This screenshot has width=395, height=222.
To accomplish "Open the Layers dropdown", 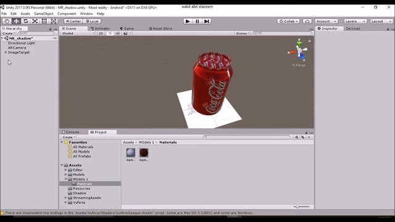I will (355, 22).
